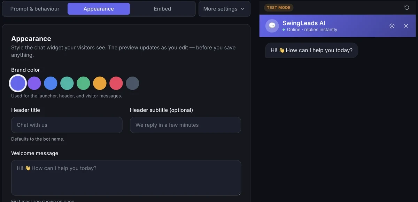Select the green brand color swatch
The height and width of the screenshot is (202, 418).
click(x=83, y=83)
